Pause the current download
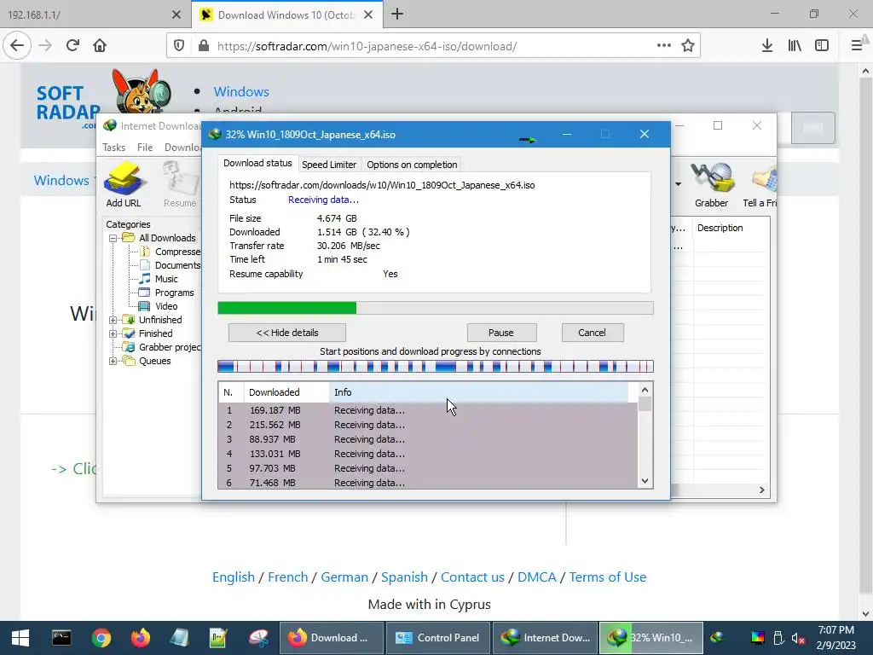The image size is (873, 655). coord(501,333)
